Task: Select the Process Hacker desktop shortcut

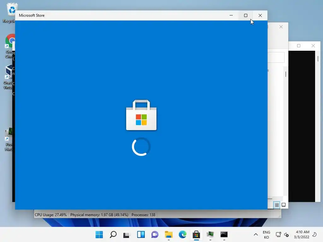Action: [x=9, y=140]
